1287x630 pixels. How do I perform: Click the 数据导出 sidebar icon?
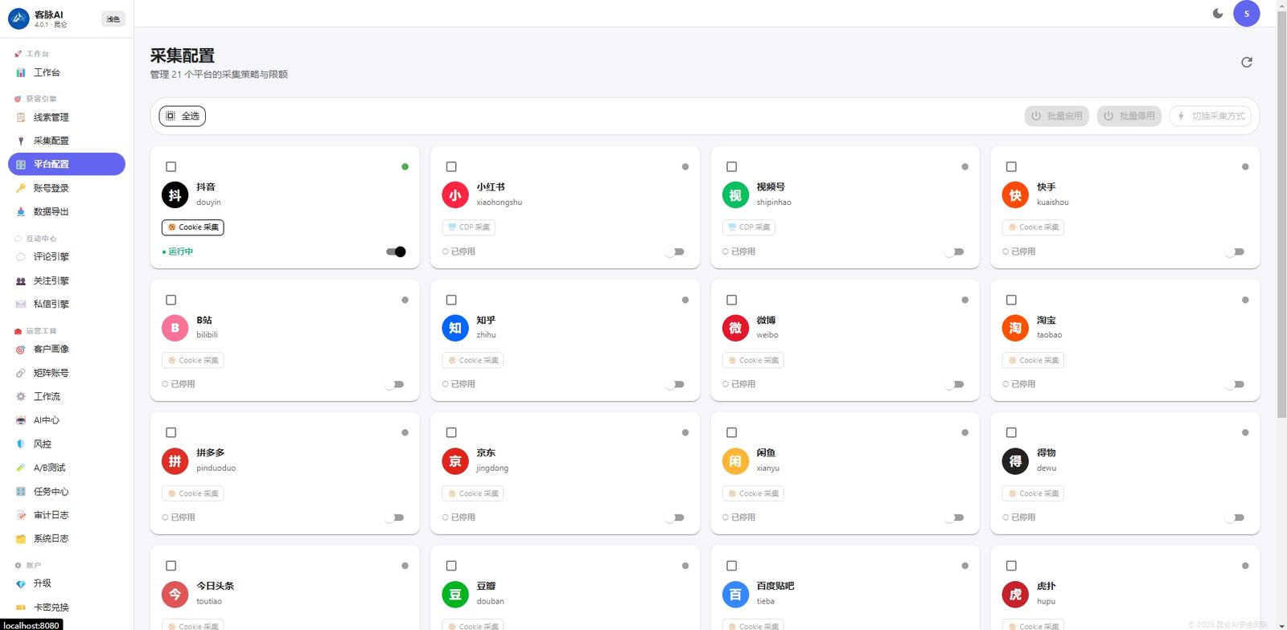click(21, 212)
